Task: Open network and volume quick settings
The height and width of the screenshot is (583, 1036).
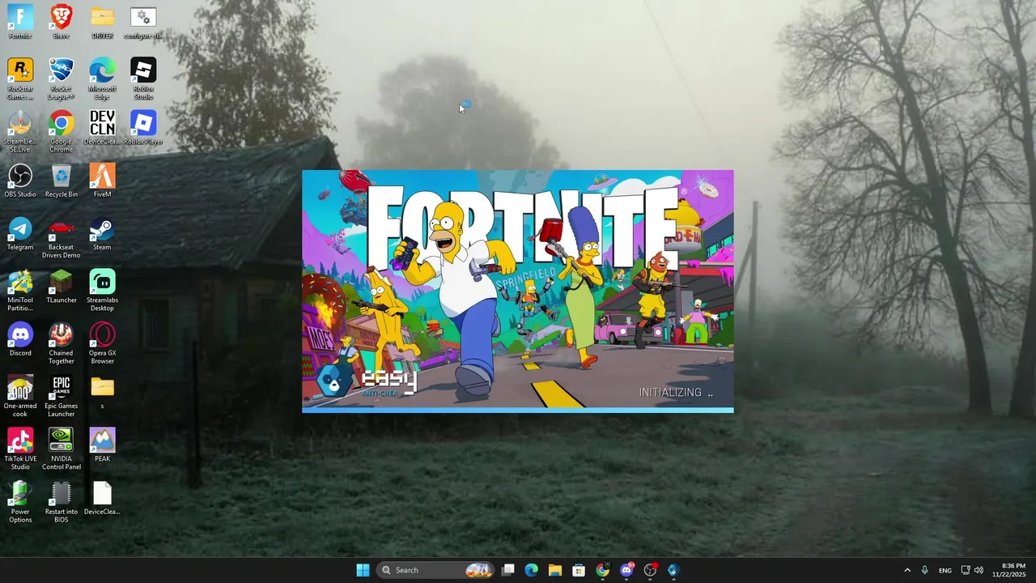Action: 972,570
